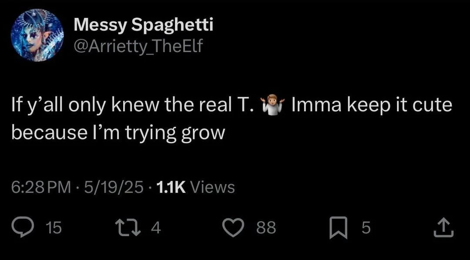Click the shrugging person emoji in the tweet
Screen dimensions: 470x260
[x=272, y=106]
